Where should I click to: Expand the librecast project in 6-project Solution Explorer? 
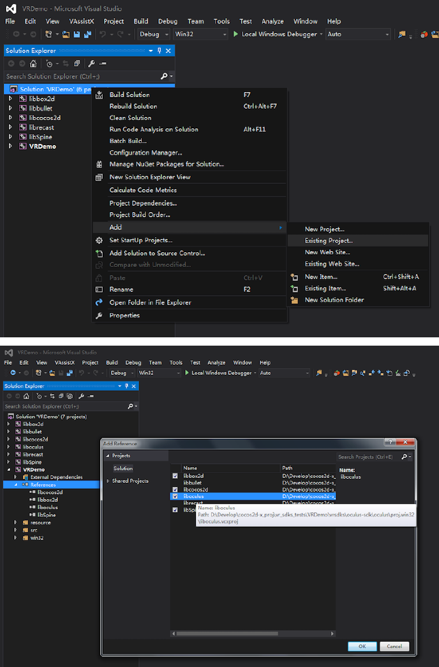coord(11,127)
